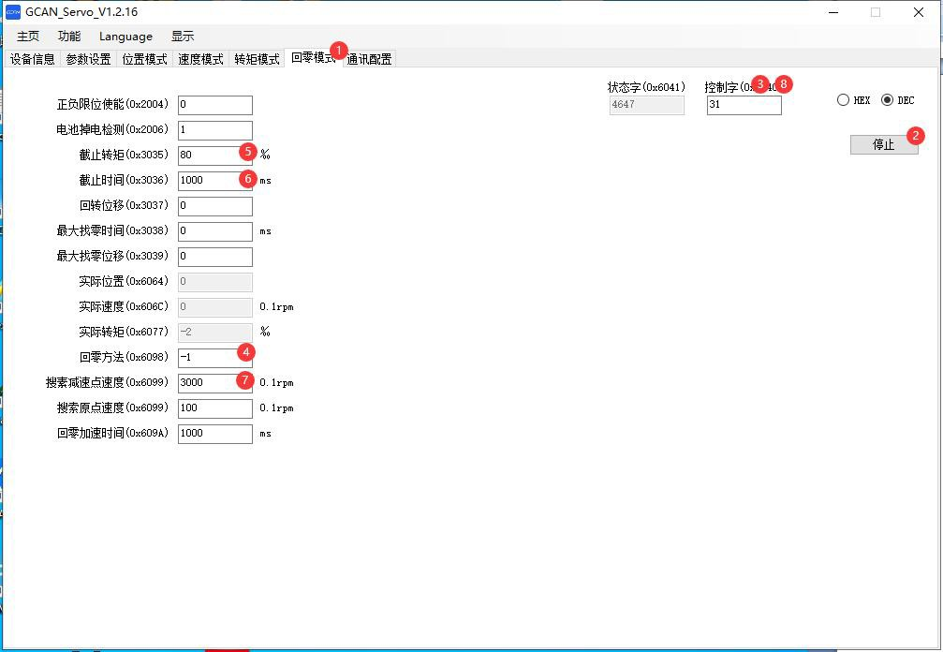
Task: Open the 转矩模式 tab
Action: pos(257,59)
